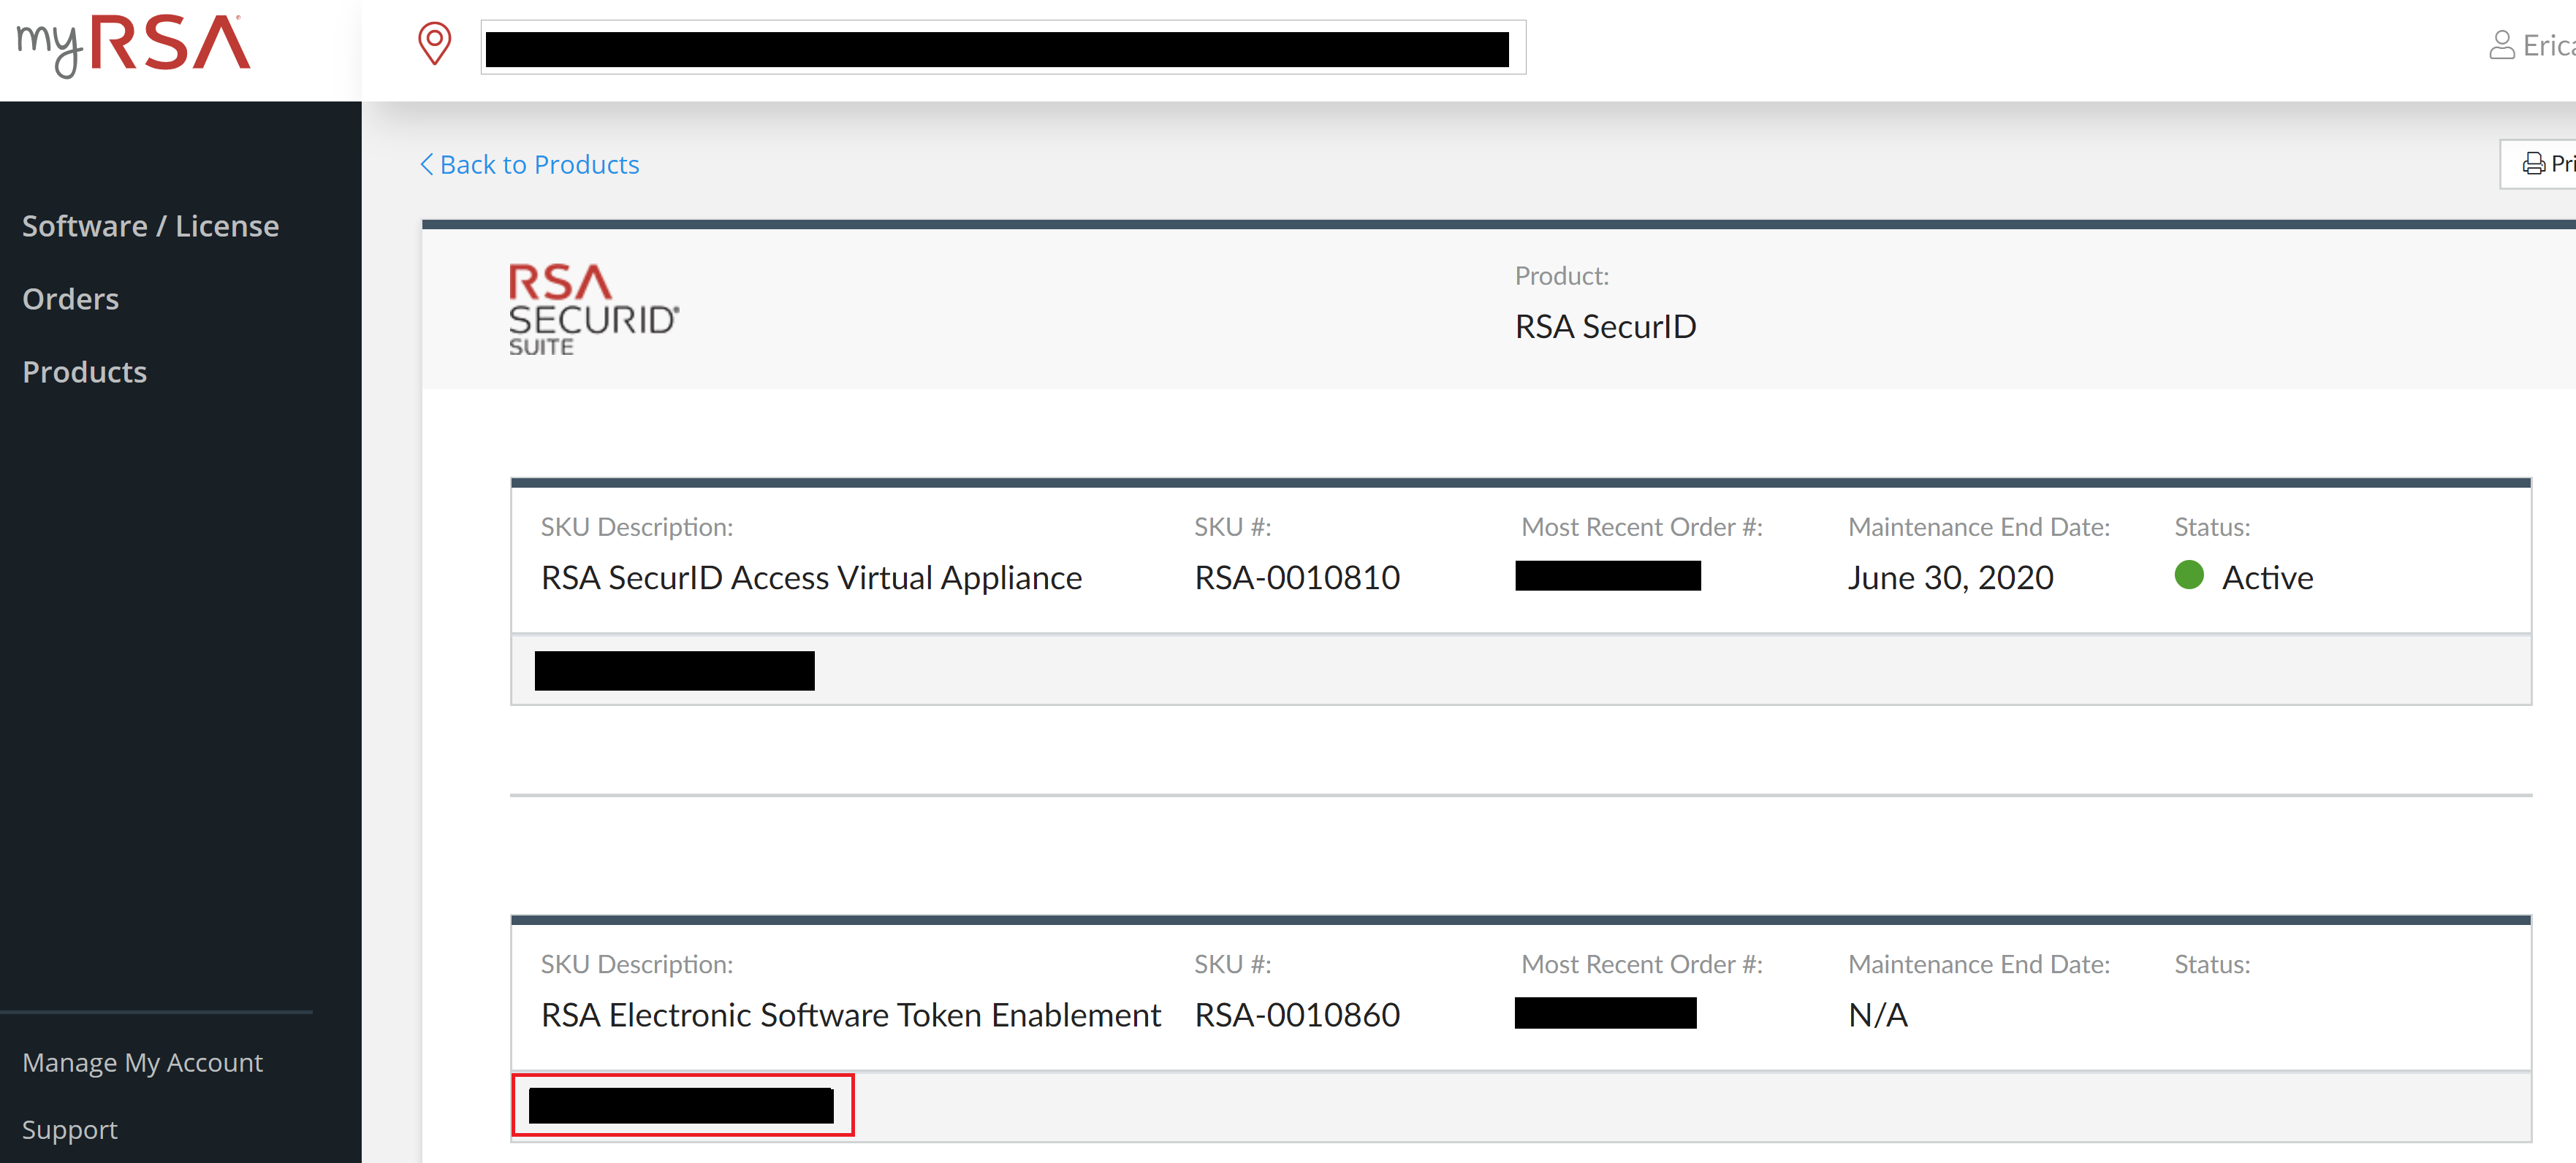The image size is (2576, 1163).
Task: Click red-outlined redacted link below Token Enablement
Action: click(681, 1105)
